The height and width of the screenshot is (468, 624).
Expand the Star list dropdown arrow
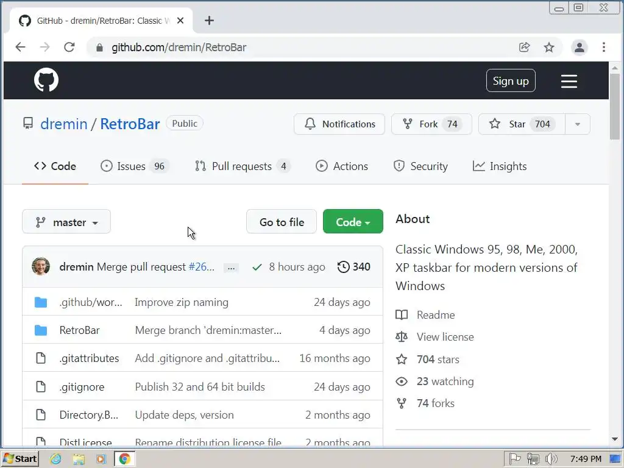click(x=578, y=124)
